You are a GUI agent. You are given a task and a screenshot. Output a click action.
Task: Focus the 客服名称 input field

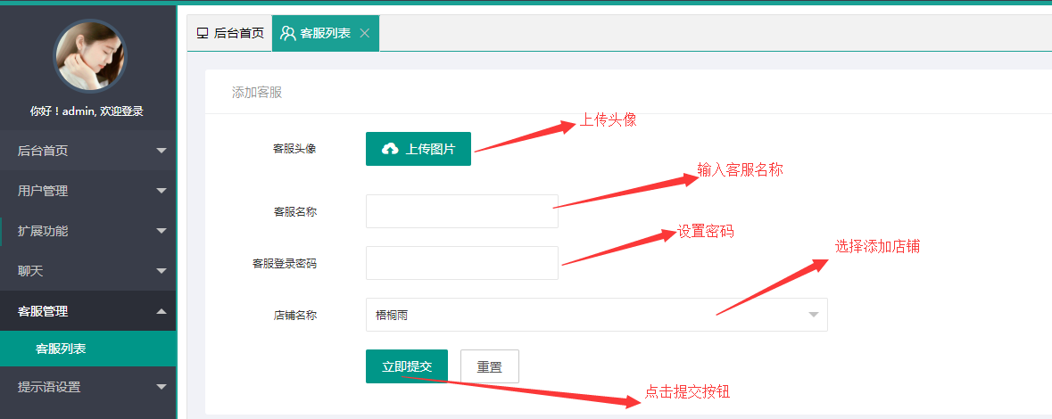461,211
